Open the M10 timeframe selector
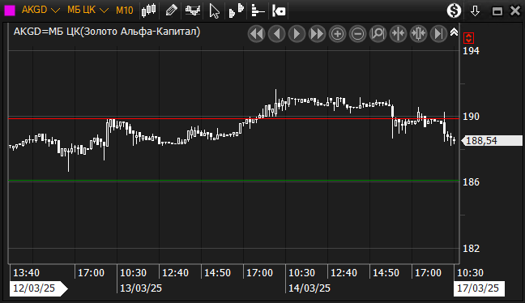Screen dimensions: 525x303 pyautogui.click(x=124, y=11)
